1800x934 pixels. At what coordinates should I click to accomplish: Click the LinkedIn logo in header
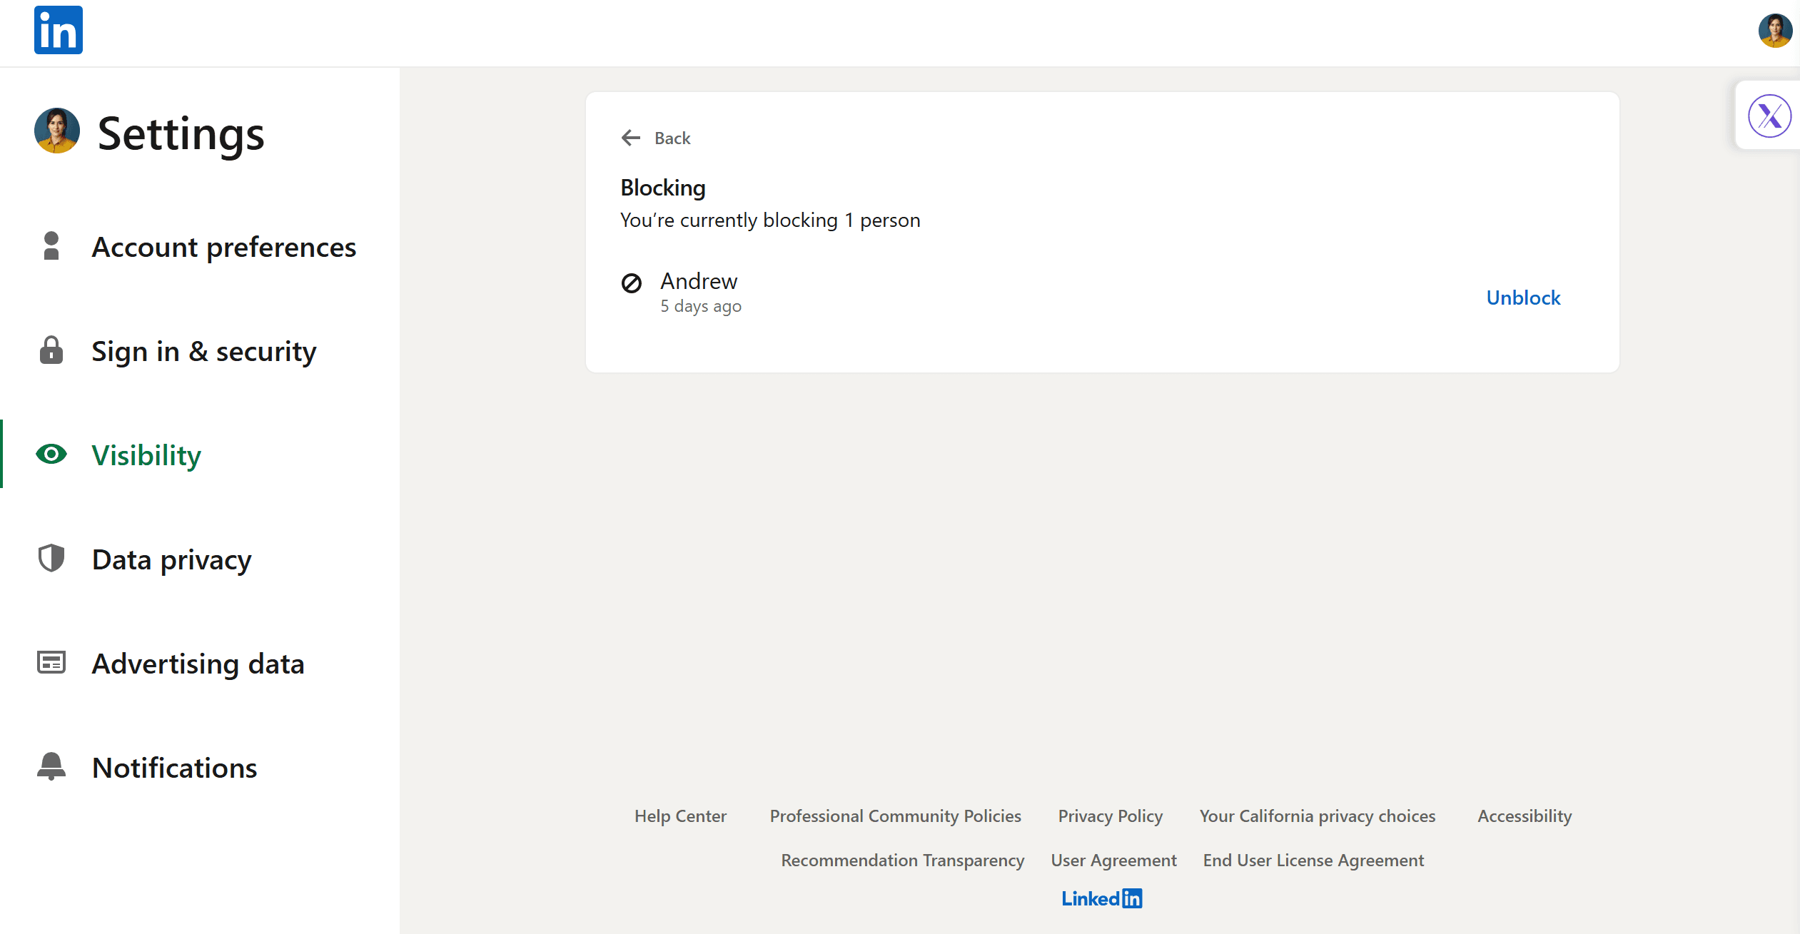(58, 30)
